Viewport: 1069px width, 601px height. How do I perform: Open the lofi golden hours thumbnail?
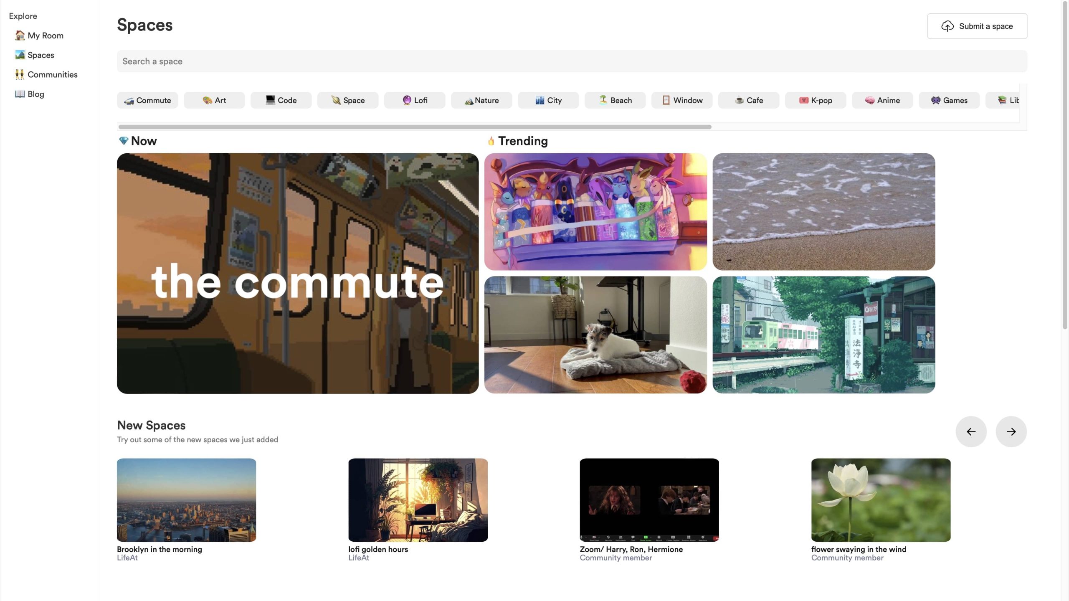pyautogui.click(x=418, y=500)
